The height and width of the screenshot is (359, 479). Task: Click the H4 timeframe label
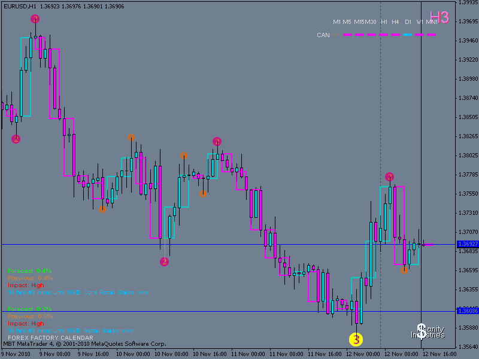coord(395,22)
